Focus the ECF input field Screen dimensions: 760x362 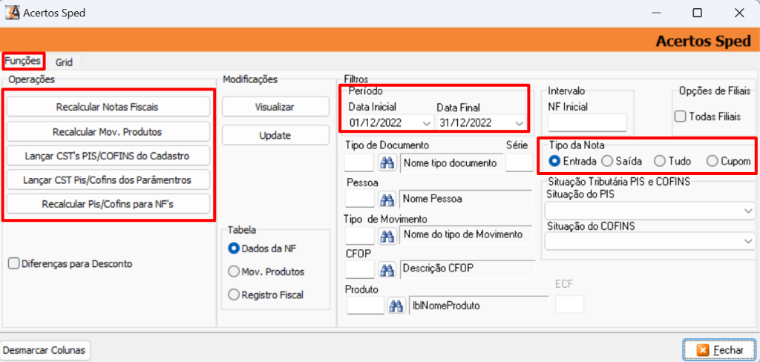[x=569, y=304]
